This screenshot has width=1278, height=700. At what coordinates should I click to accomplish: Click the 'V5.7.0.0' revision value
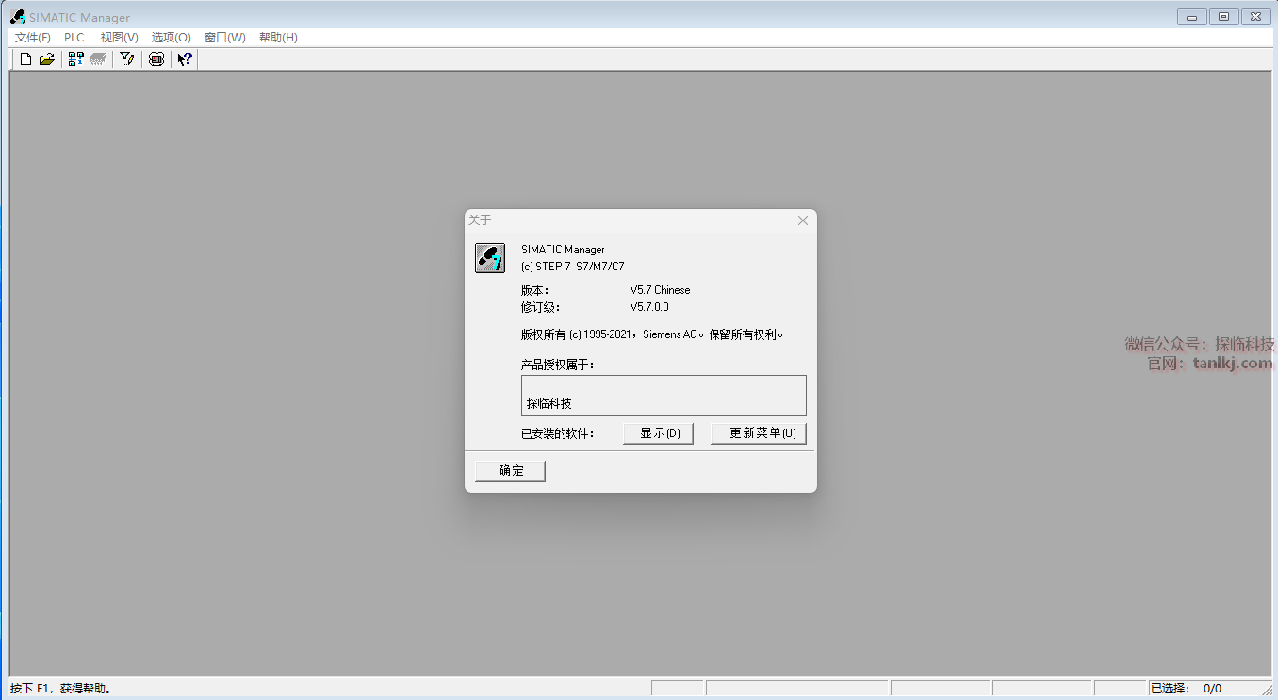(x=649, y=307)
